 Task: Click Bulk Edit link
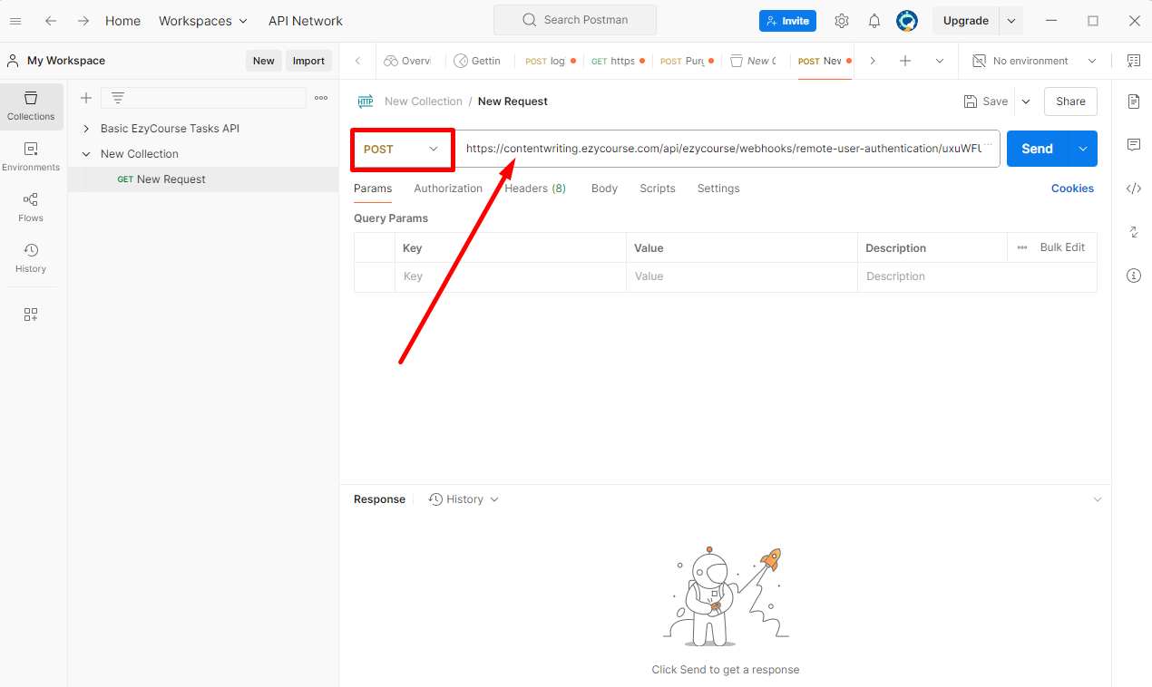coord(1062,247)
